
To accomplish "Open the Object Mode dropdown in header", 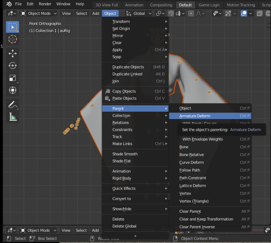I will [x=39, y=13].
